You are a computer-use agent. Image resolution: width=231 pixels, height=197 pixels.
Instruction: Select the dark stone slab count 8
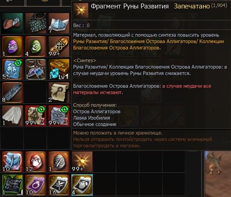coord(12,92)
